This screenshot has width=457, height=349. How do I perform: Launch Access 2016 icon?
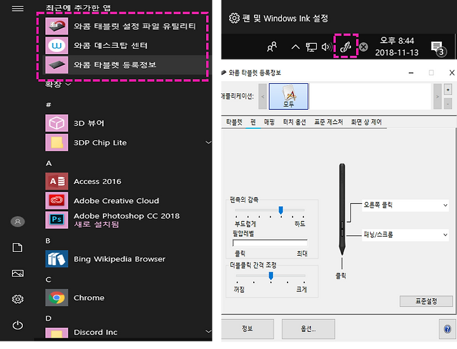coord(56,181)
